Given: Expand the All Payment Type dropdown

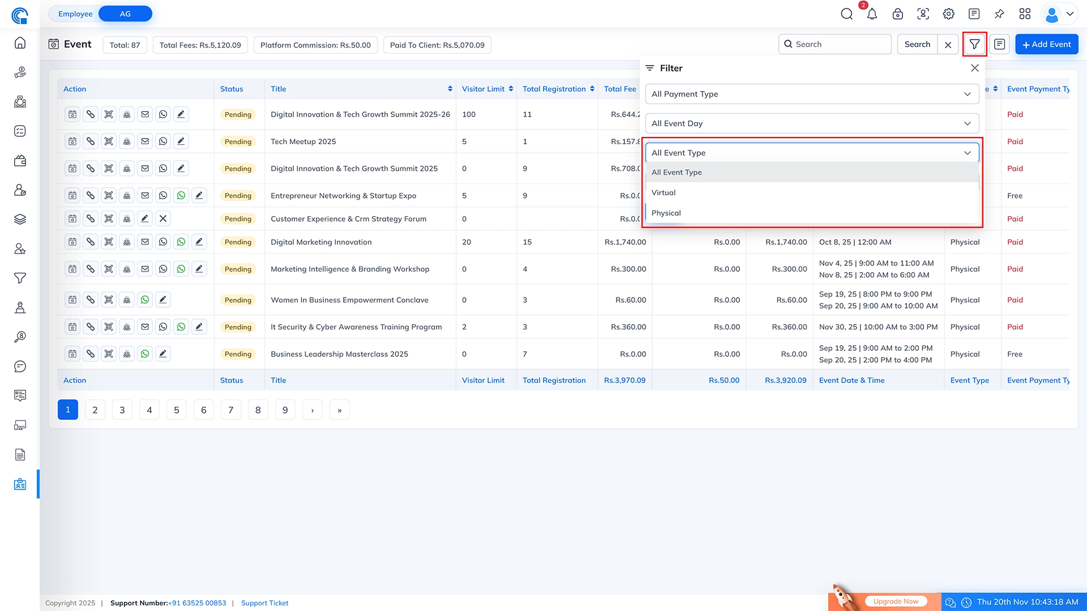Looking at the screenshot, I should 811,94.
